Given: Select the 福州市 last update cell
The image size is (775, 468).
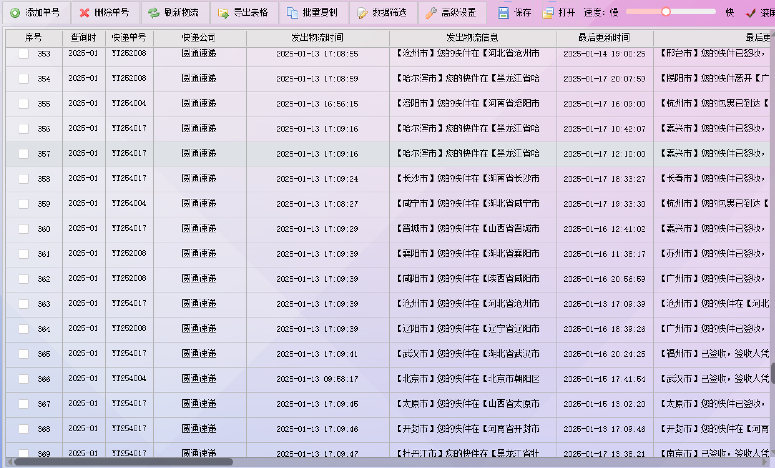Looking at the screenshot, I should point(712,354).
